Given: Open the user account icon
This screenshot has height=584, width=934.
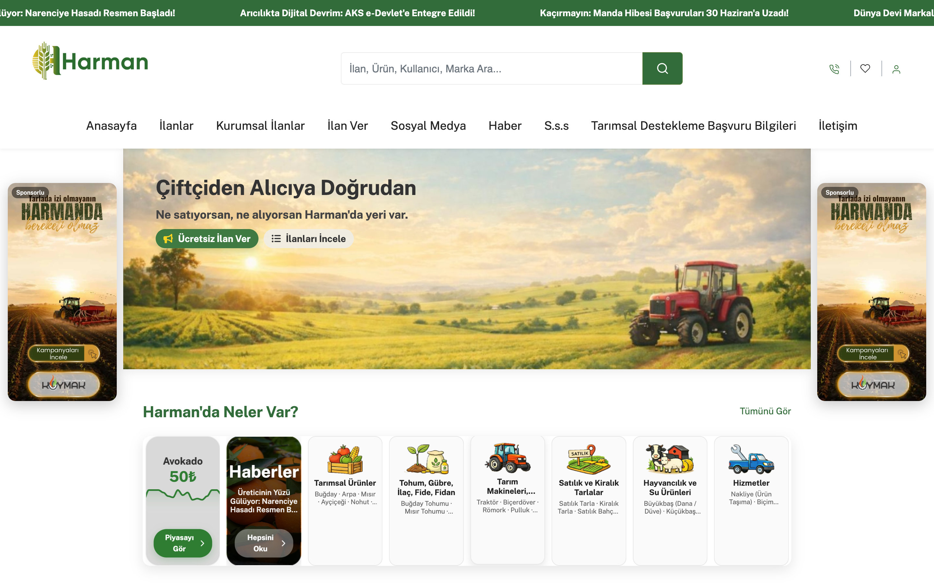Looking at the screenshot, I should 896,69.
